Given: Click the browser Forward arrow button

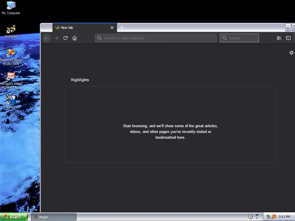Looking at the screenshot, I should point(56,38).
